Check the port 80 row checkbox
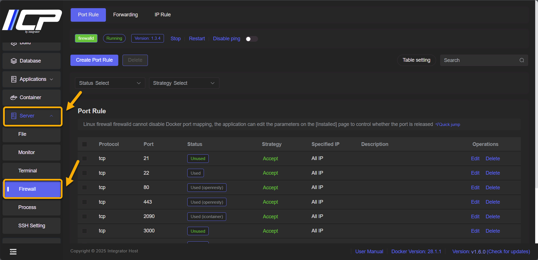 (x=85, y=188)
